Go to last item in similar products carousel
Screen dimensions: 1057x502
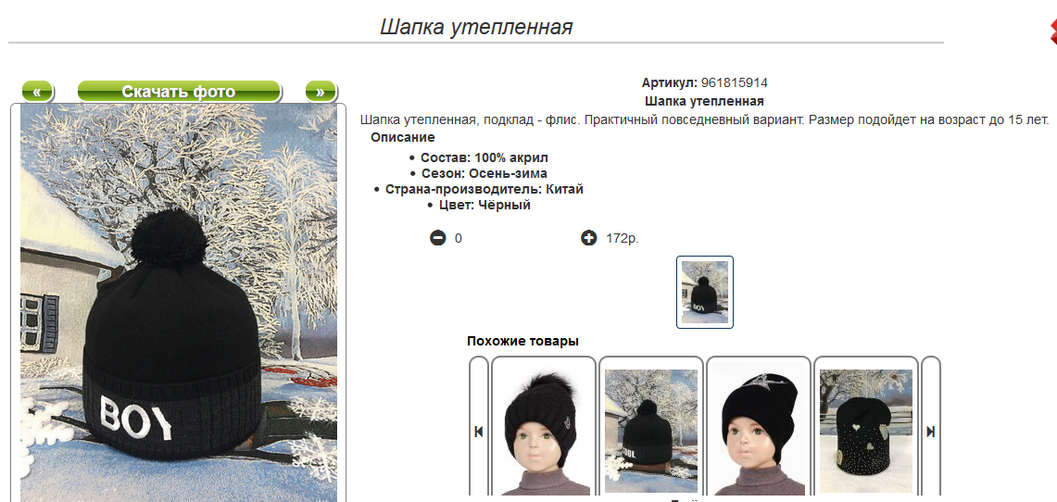[930, 432]
